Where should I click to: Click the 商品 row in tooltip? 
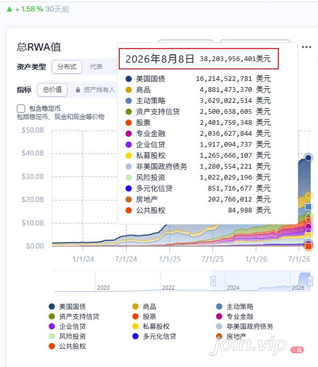tap(198, 90)
